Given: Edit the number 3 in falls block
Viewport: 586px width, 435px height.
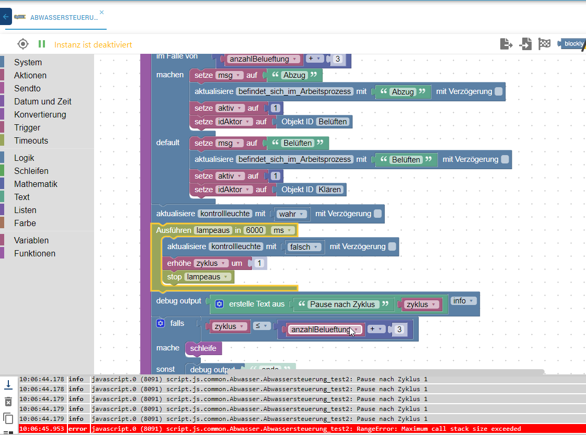Looking at the screenshot, I should [x=399, y=330].
